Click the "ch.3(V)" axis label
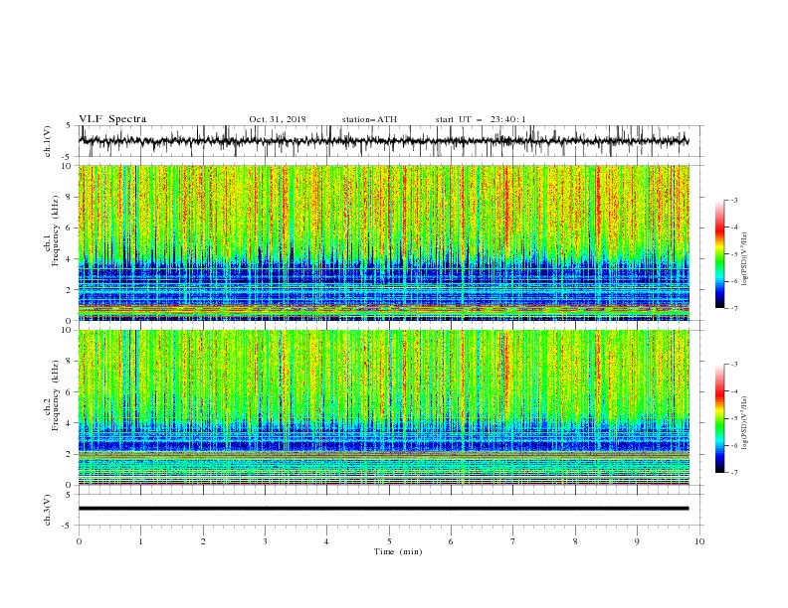This screenshot has width=788, height=608. 48,510
